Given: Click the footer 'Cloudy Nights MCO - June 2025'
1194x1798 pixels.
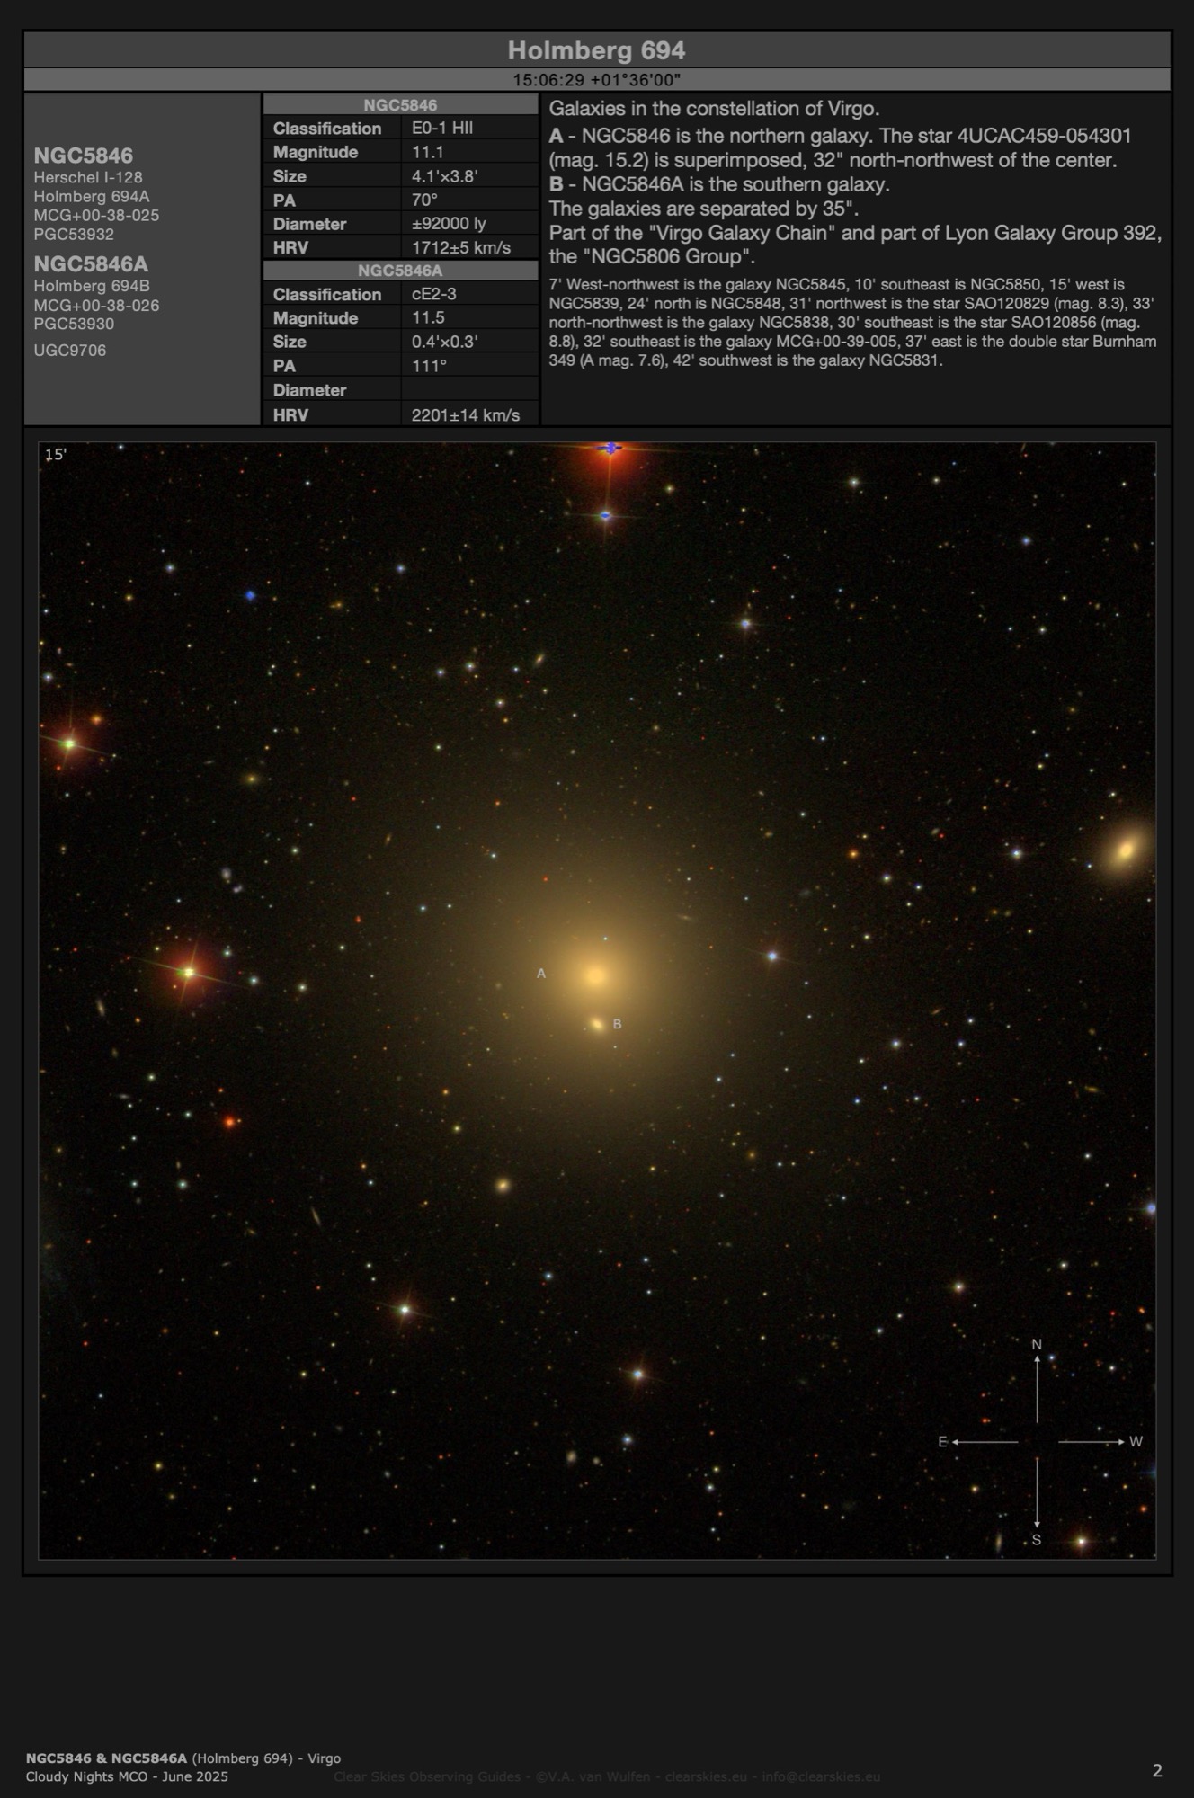Looking at the screenshot, I should 127,1776.
